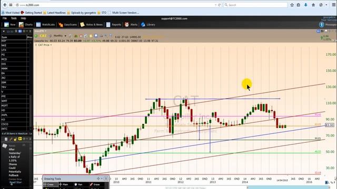Click the Drawing Tools palette move cross icon

tap(98, 178)
